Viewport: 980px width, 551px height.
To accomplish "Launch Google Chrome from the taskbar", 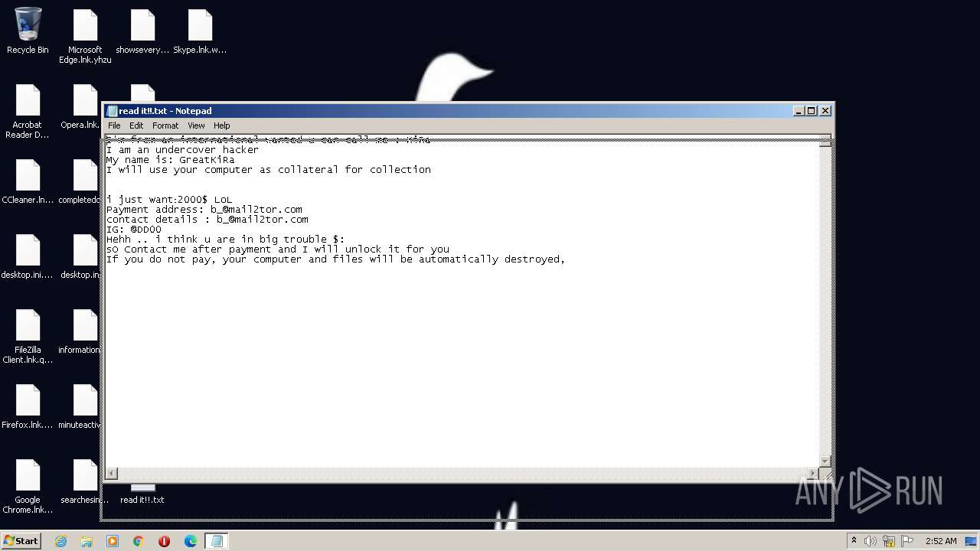I will (139, 541).
